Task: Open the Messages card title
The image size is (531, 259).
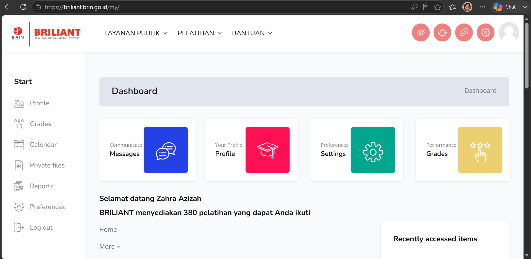Action: [125, 154]
